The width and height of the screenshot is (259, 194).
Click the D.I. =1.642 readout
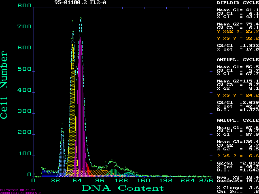[x=238, y=170]
